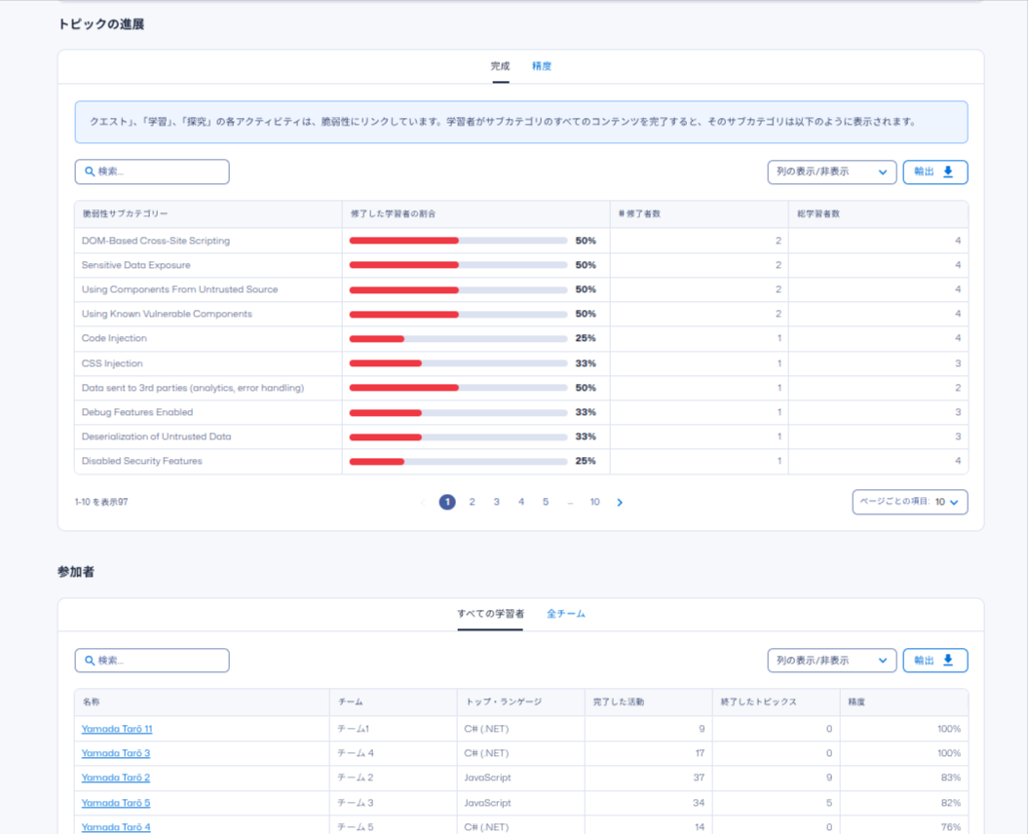Viewport: 1028px width, 834px height.
Task: Select Using Components From Untrusted Source row
Action: click(521, 289)
